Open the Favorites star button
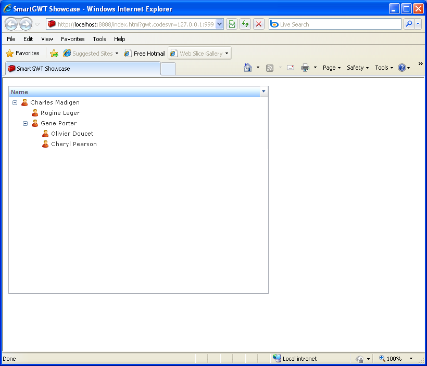The image size is (427, 366). pos(22,54)
